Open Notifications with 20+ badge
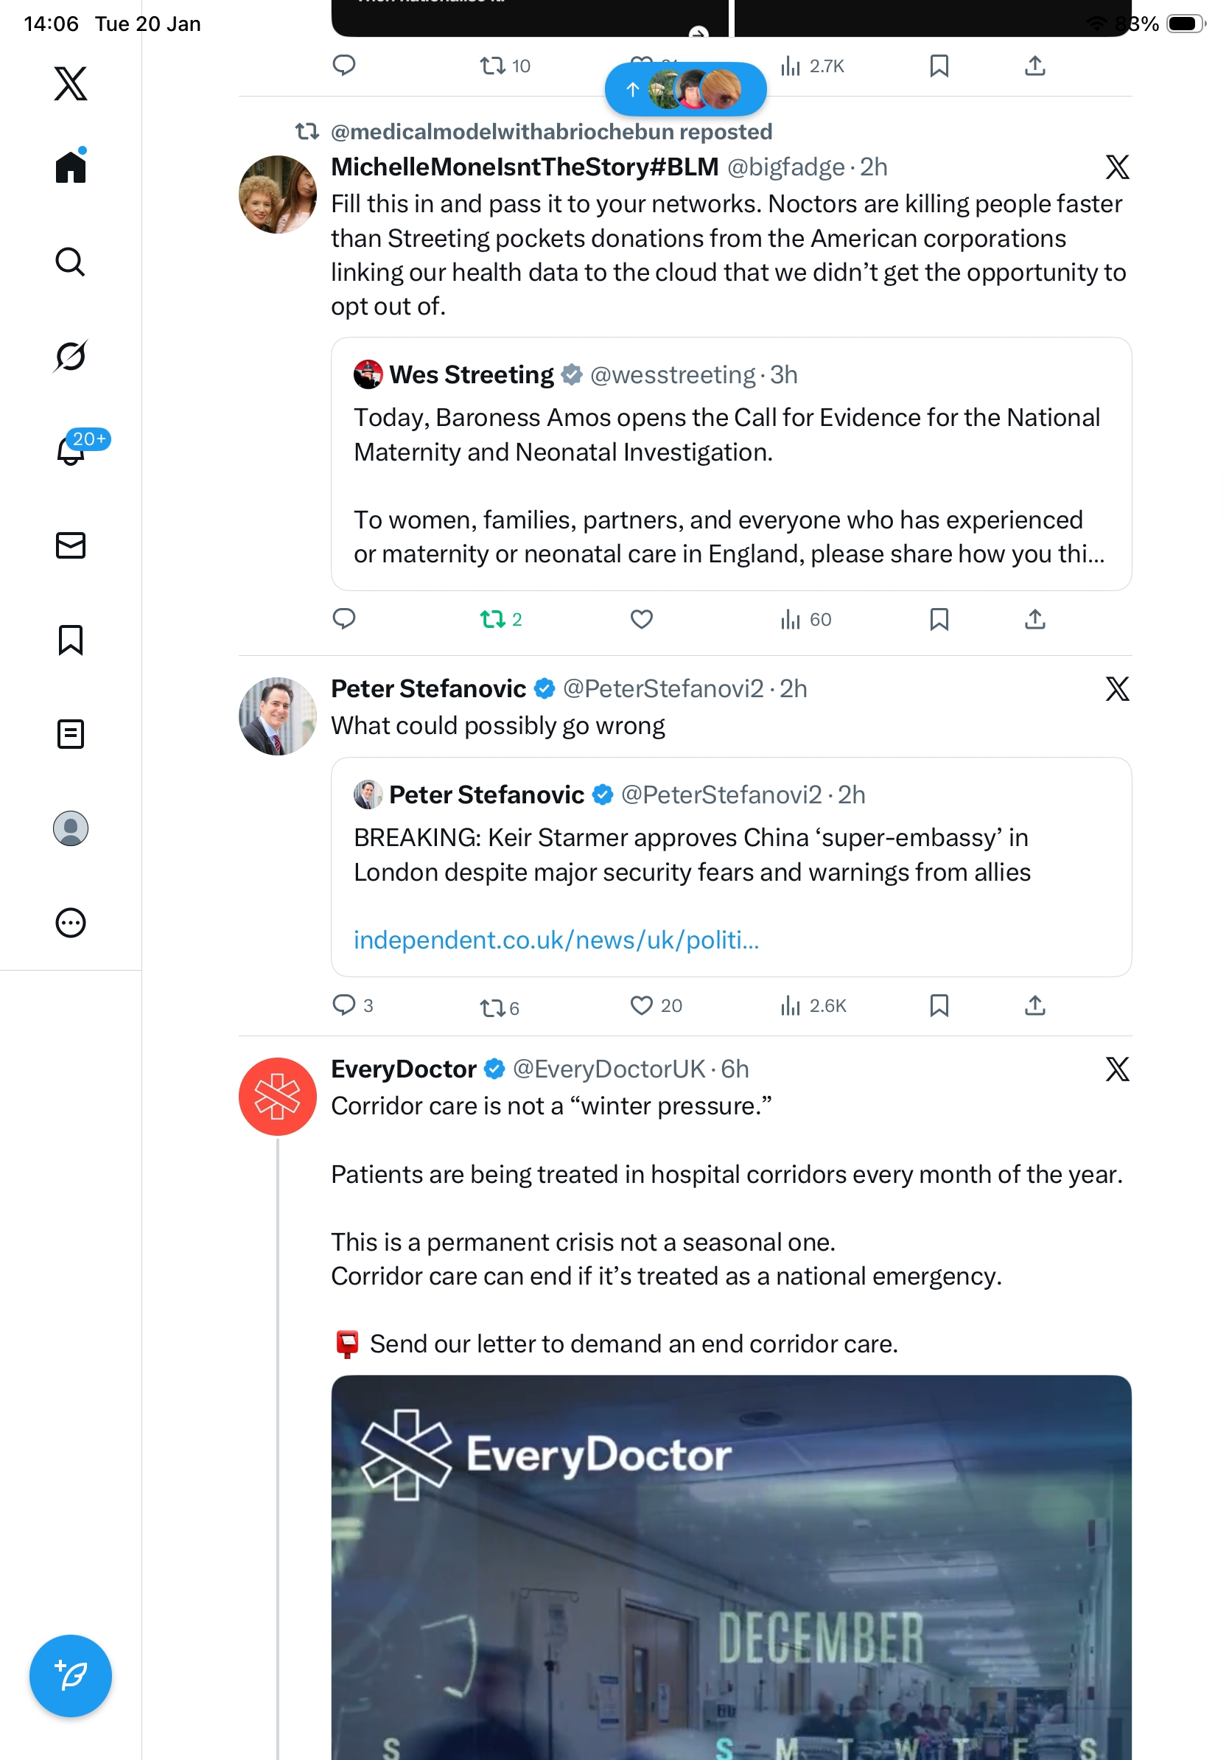 pos(71,451)
